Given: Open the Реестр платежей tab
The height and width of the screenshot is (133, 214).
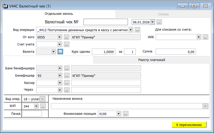Looking at the screenshot, I should [151, 60].
